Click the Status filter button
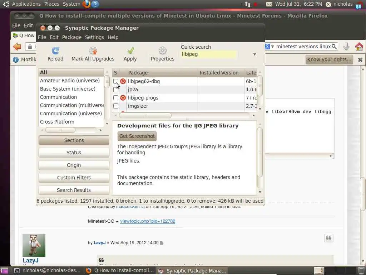The height and width of the screenshot is (275, 366). tap(74, 153)
